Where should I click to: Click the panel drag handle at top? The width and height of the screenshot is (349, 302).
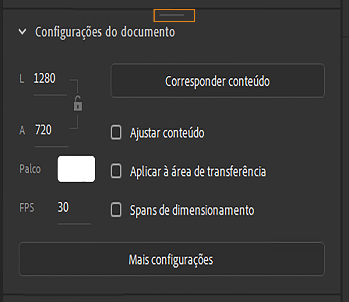pyautogui.click(x=174, y=16)
